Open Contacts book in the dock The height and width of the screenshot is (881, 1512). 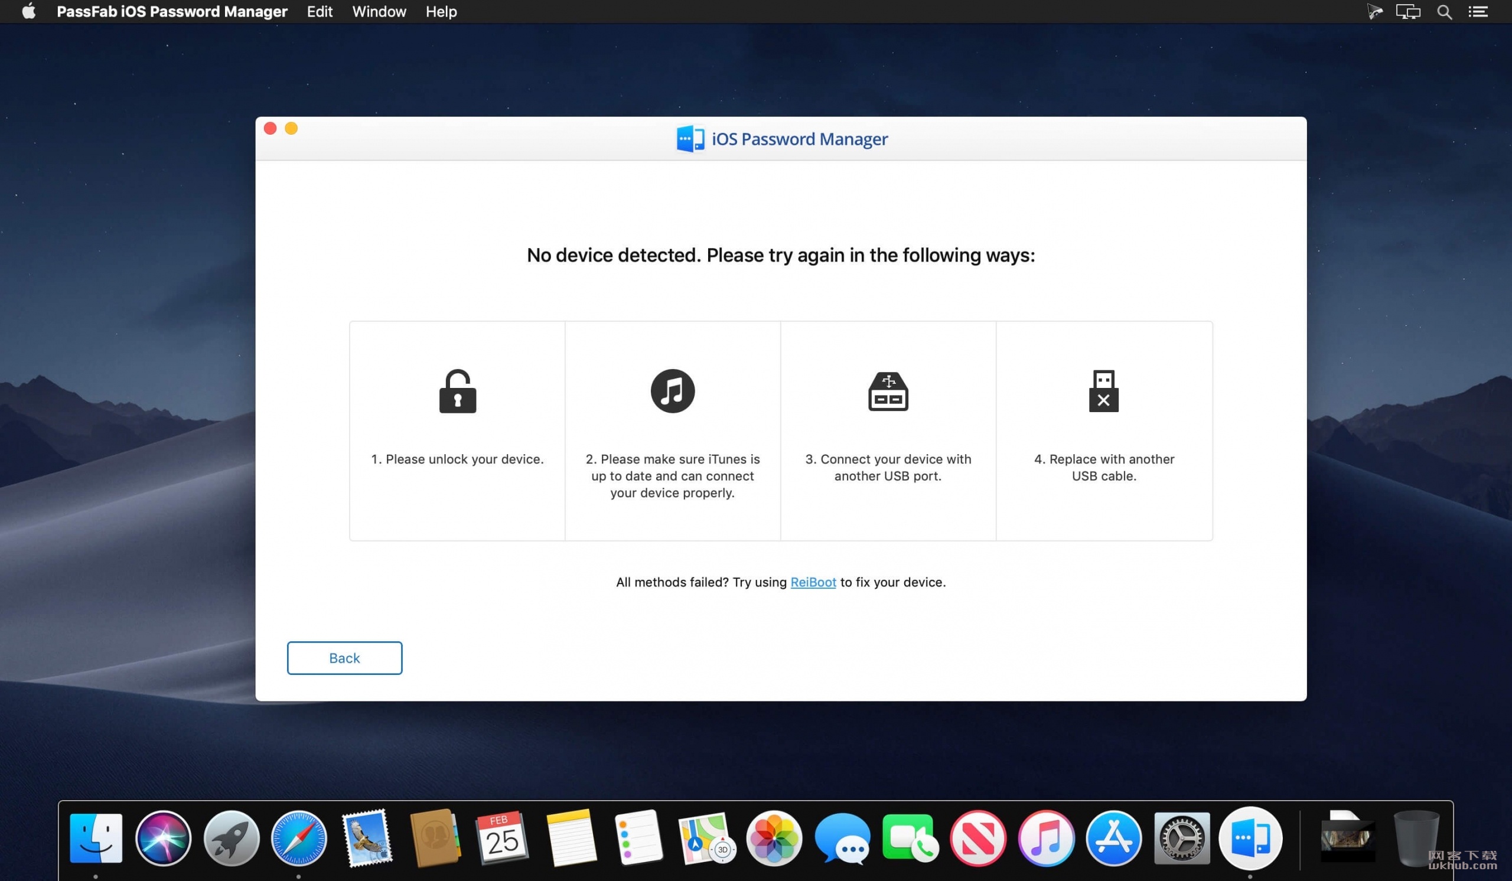(435, 838)
